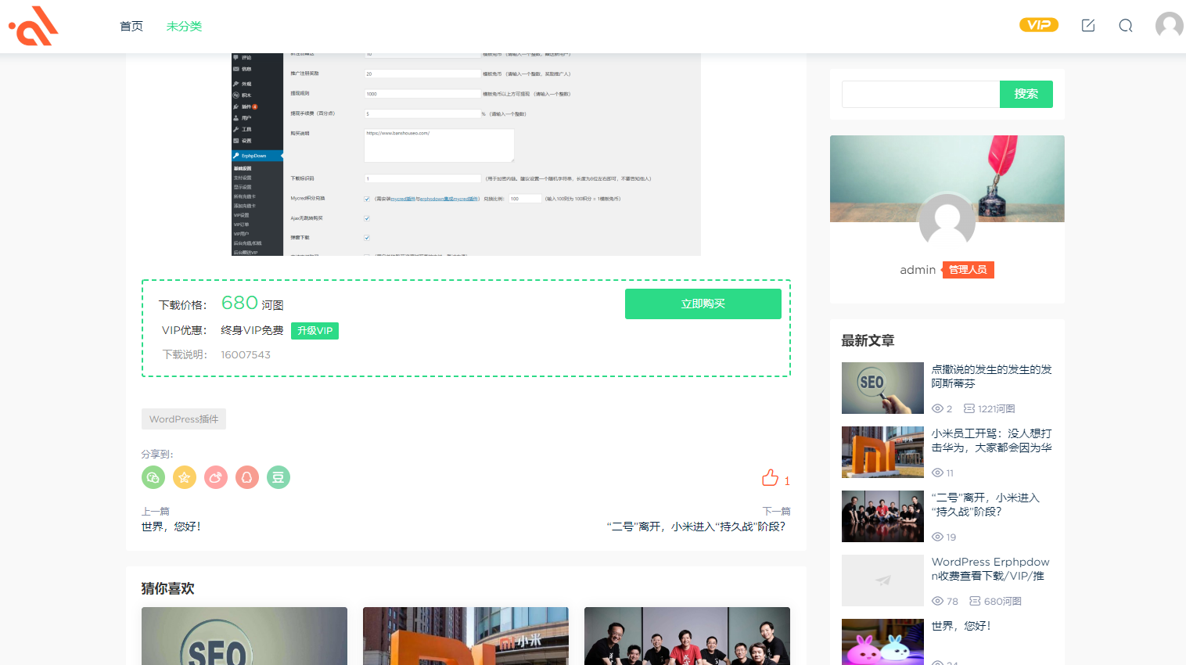The width and height of the screenshot is (1186, 665).
Task: Click the 680 price value
Action: (x=239, y=303)
